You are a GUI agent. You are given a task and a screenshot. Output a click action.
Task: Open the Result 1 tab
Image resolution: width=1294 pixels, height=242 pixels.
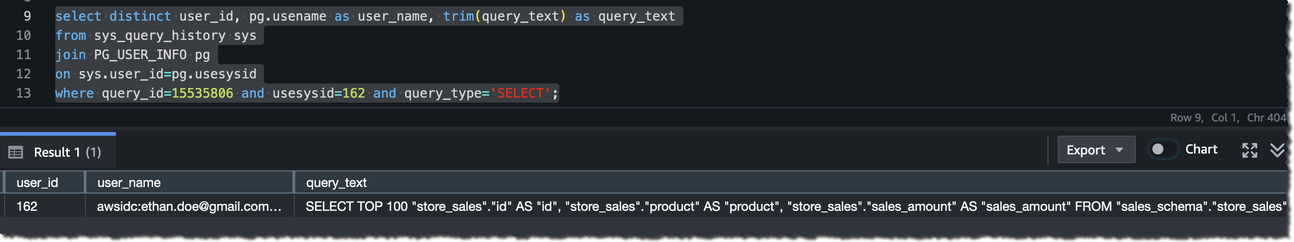pos(58,151)
